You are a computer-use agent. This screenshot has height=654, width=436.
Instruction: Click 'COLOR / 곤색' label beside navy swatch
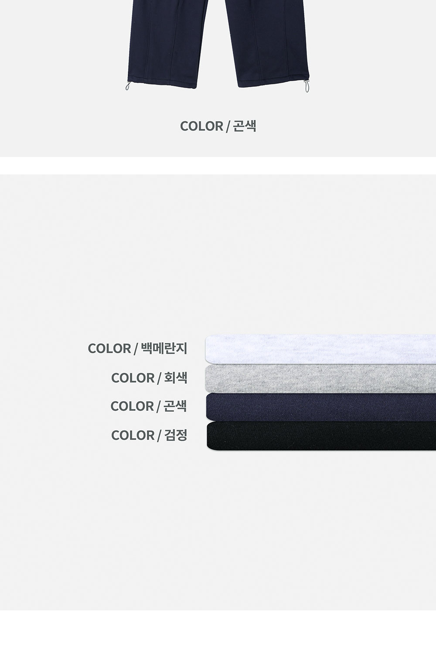click(149, 406)
